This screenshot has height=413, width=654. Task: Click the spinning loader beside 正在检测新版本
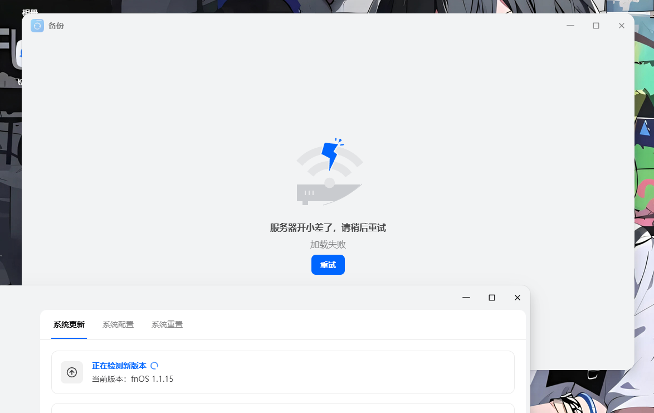[154, 365]
